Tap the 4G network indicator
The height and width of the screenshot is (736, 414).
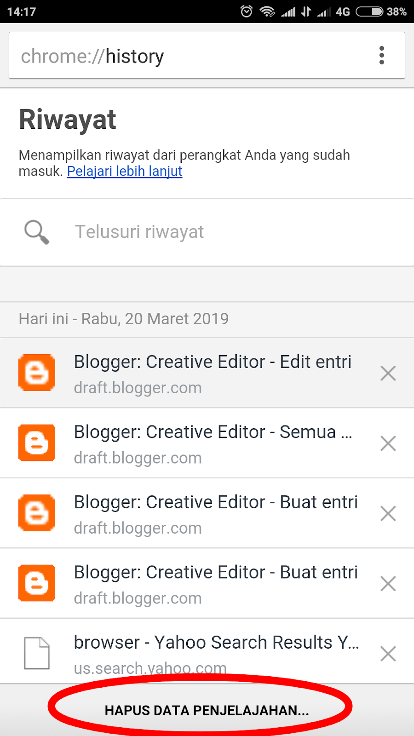click(x=343, y=11)
